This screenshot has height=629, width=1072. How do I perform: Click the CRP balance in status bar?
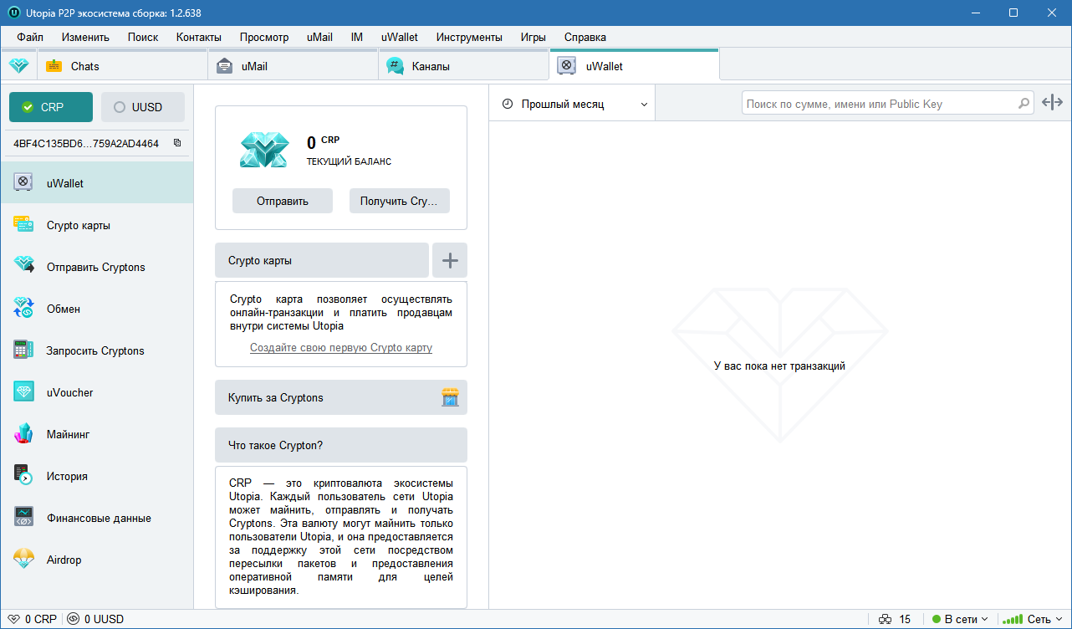[x=32, y=620]
